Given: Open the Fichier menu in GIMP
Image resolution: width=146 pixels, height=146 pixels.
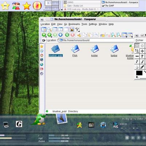Looking at the screenshot, I should pos(139,40).
